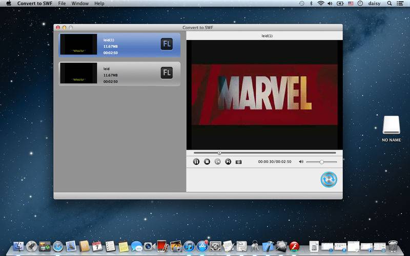
Task: Click the Time Machine menu bar icon
Action: point(302,4)
